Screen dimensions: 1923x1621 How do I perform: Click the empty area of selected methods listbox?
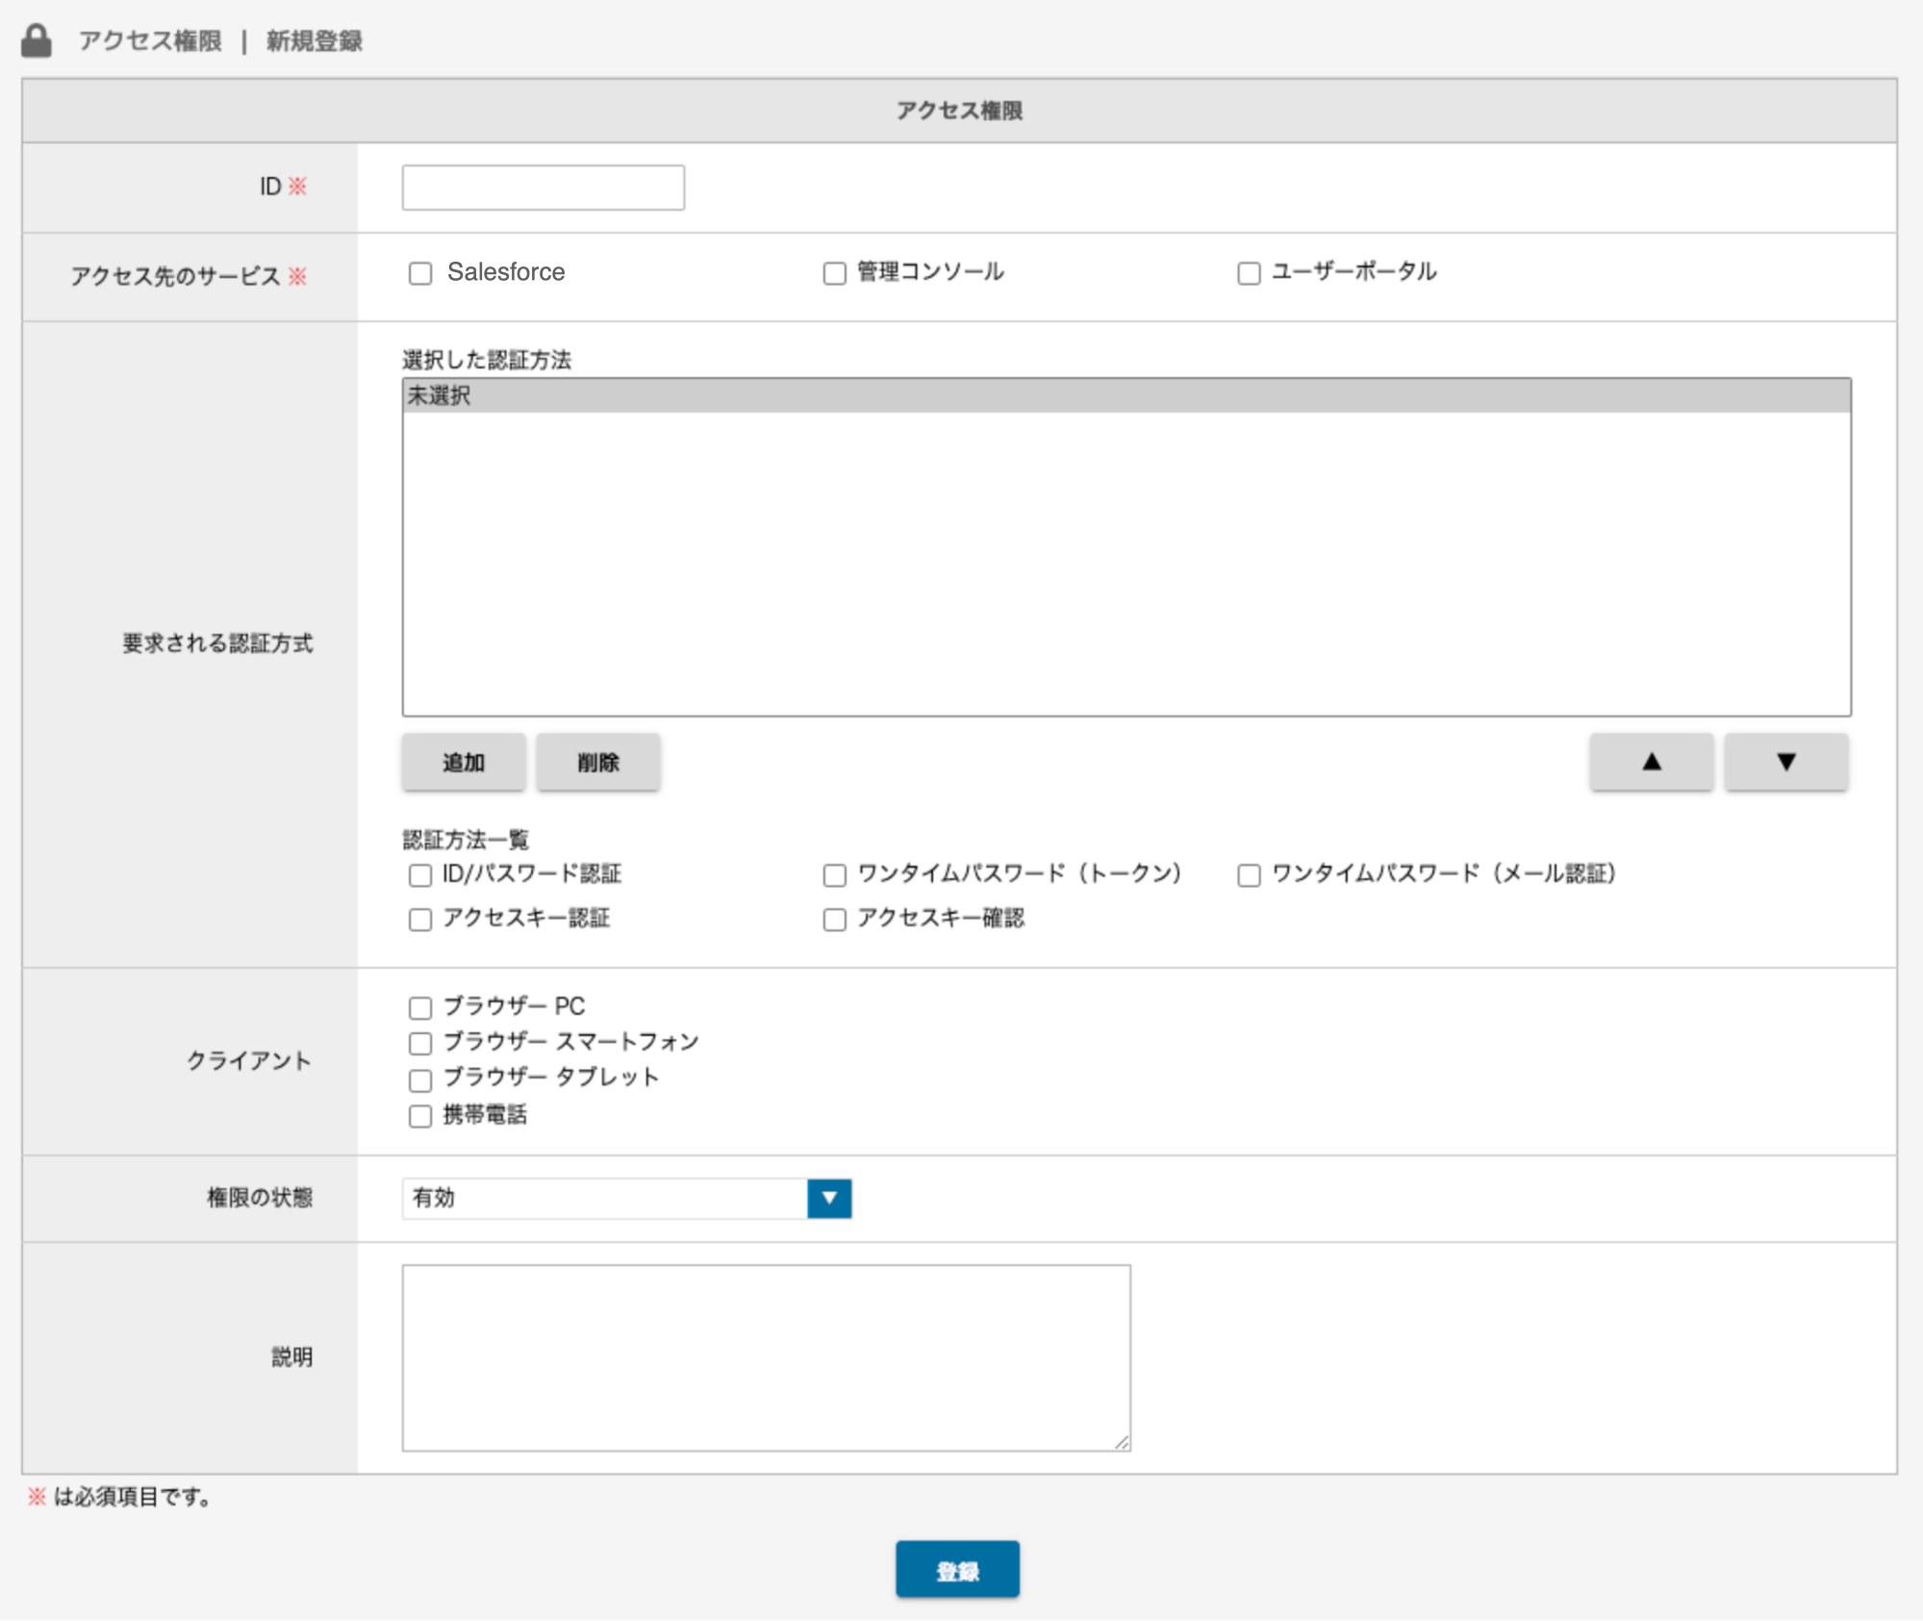(1126, 563)
